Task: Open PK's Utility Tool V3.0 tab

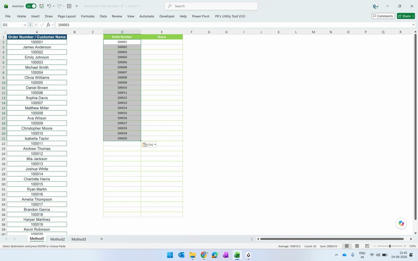Action: tap(230, 16)
